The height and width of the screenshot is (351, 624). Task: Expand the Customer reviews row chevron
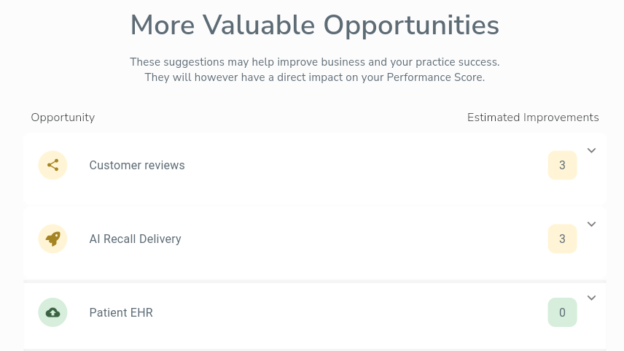click(591, 150)
